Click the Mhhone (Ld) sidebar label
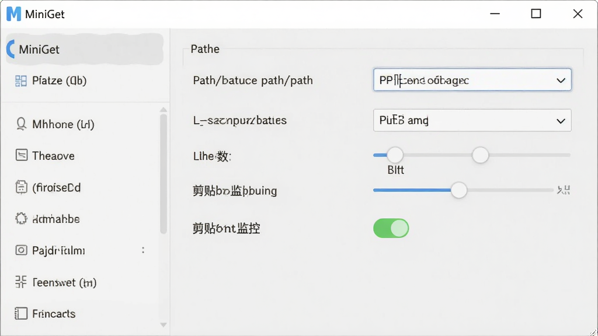 pos(63,124)
